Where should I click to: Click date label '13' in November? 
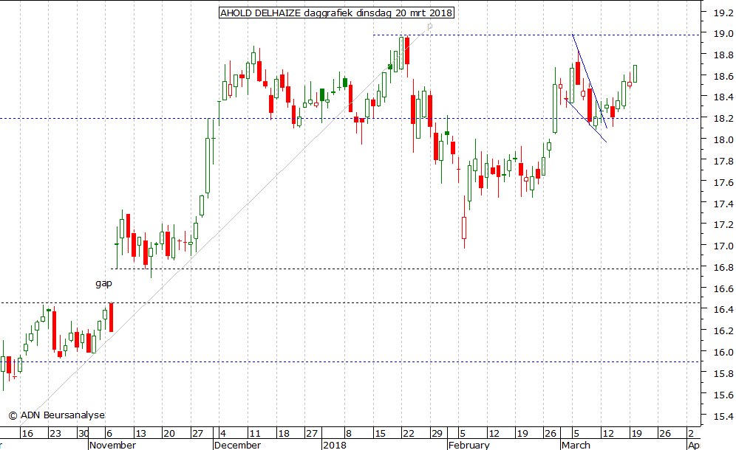[140, 434]
